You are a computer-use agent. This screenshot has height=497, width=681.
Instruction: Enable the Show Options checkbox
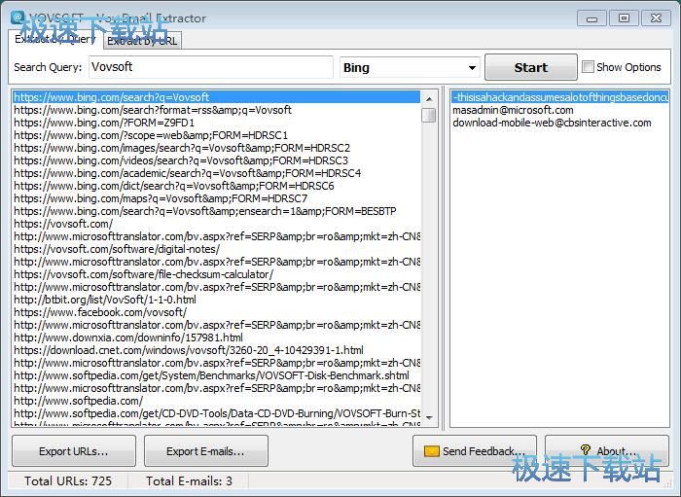click(x=588, y=67)
